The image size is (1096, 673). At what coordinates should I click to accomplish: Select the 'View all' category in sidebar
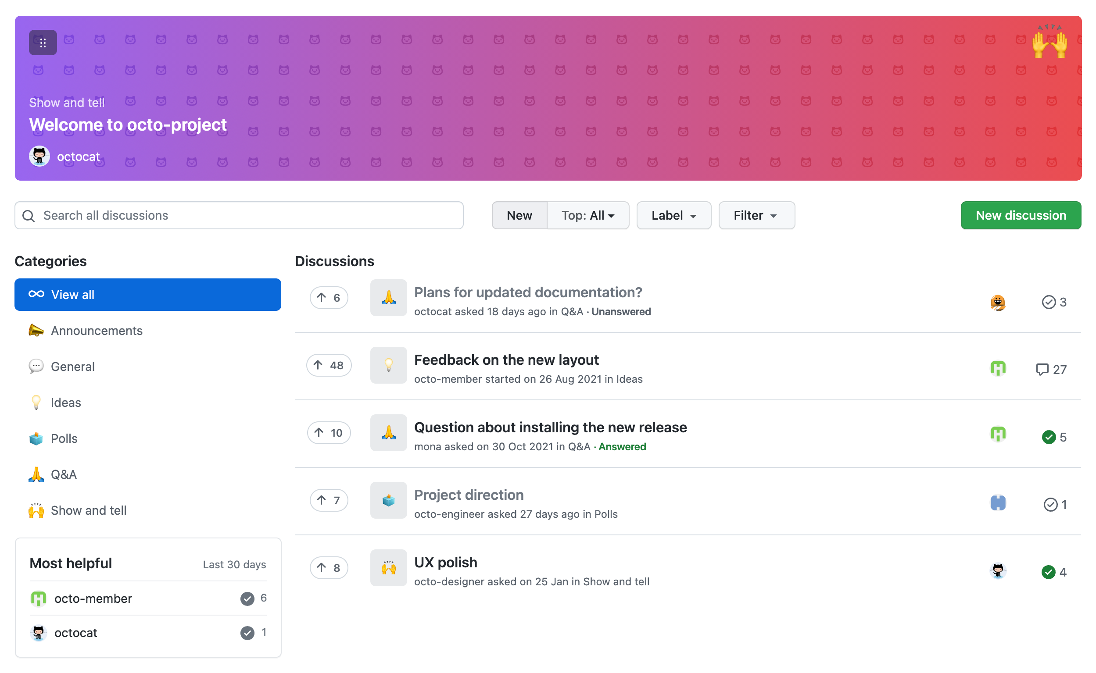pos(148,295)
